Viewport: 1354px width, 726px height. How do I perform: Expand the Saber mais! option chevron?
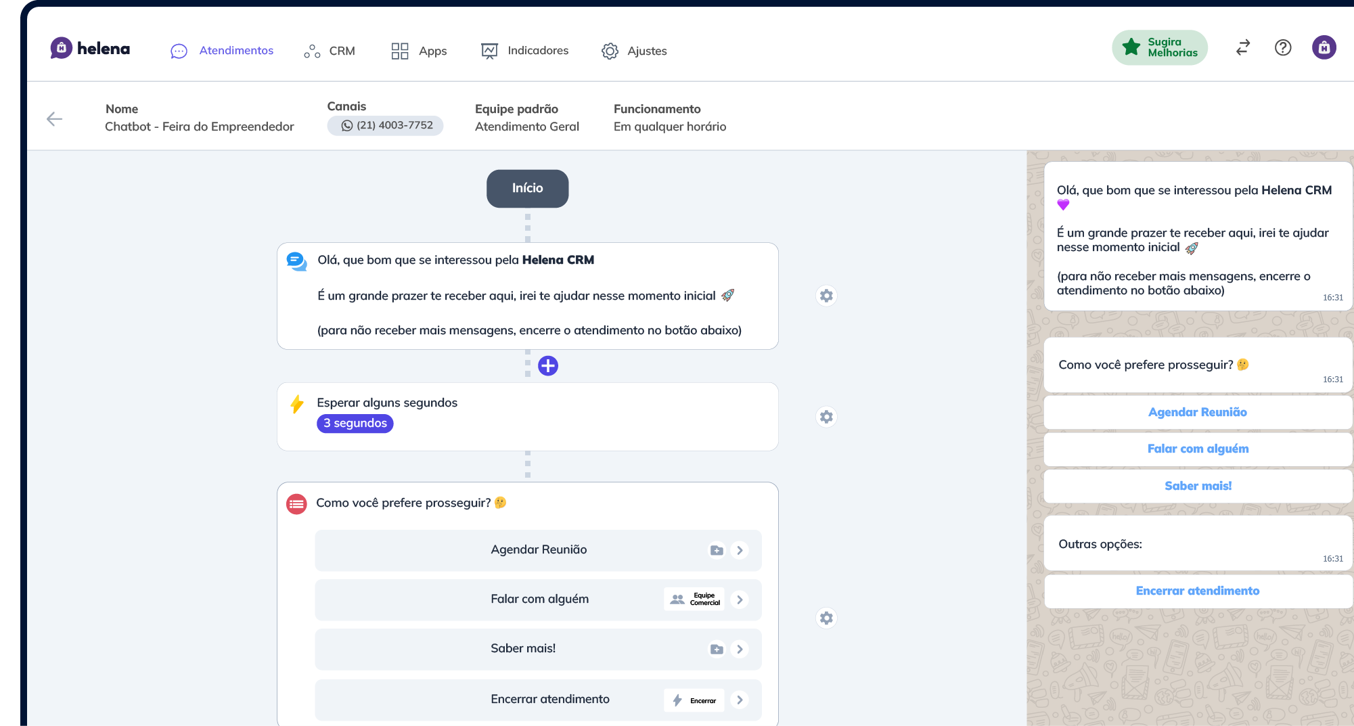[740, 650]
